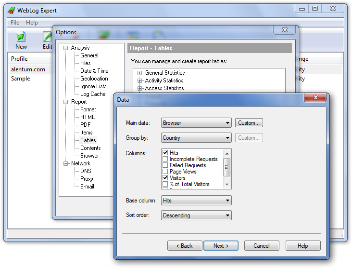The image size is (352, 268).
Task: Select Tables under Report
Action: pos(88,140)
